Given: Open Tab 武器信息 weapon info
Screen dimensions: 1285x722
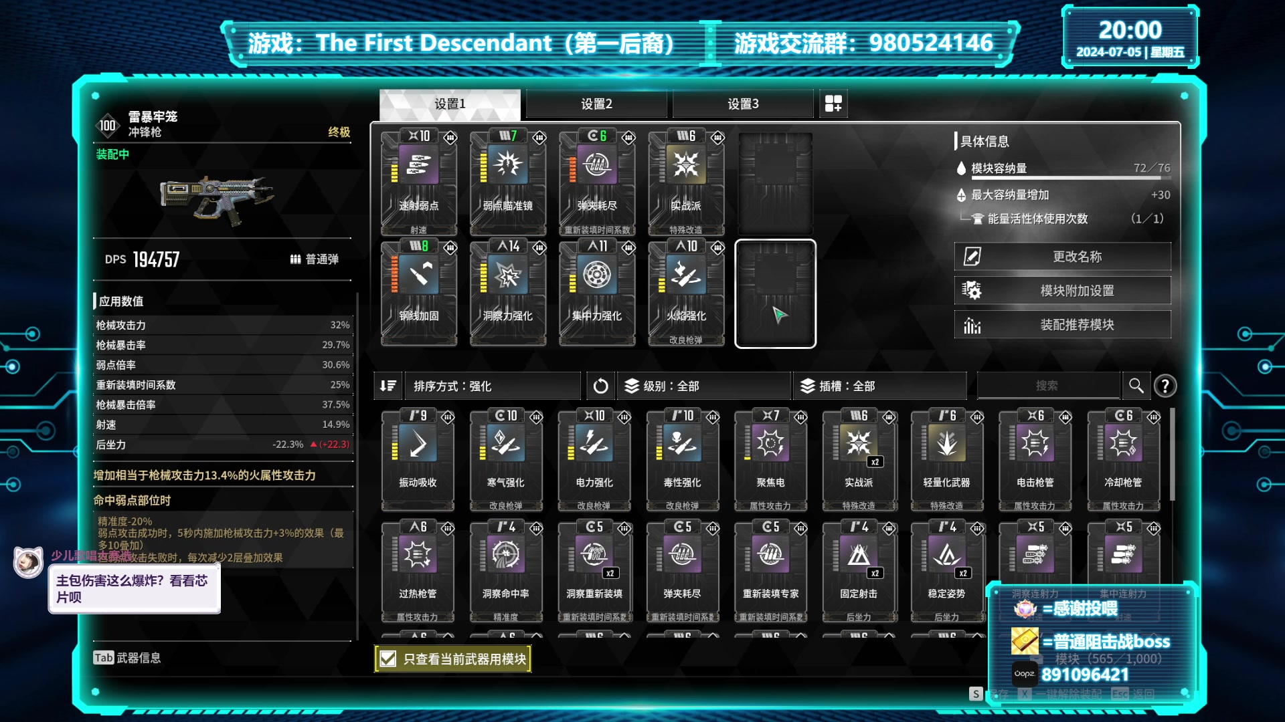Looking at the screenshot, I should pyautogui.click(x=127, y=658).
